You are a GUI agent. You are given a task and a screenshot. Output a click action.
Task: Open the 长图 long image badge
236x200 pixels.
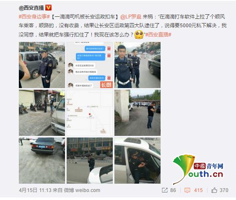tap(106, 85)
